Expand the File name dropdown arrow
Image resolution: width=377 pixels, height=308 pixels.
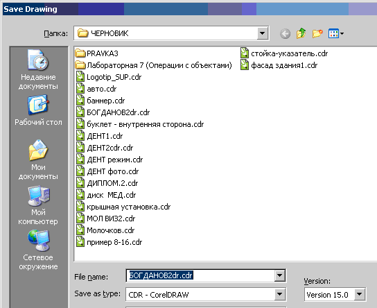point(279,275)
